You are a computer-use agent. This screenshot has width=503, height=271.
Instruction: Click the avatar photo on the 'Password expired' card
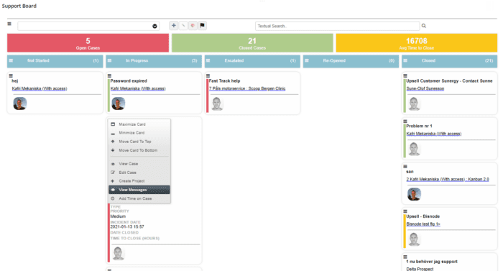[x=118, y=104]
